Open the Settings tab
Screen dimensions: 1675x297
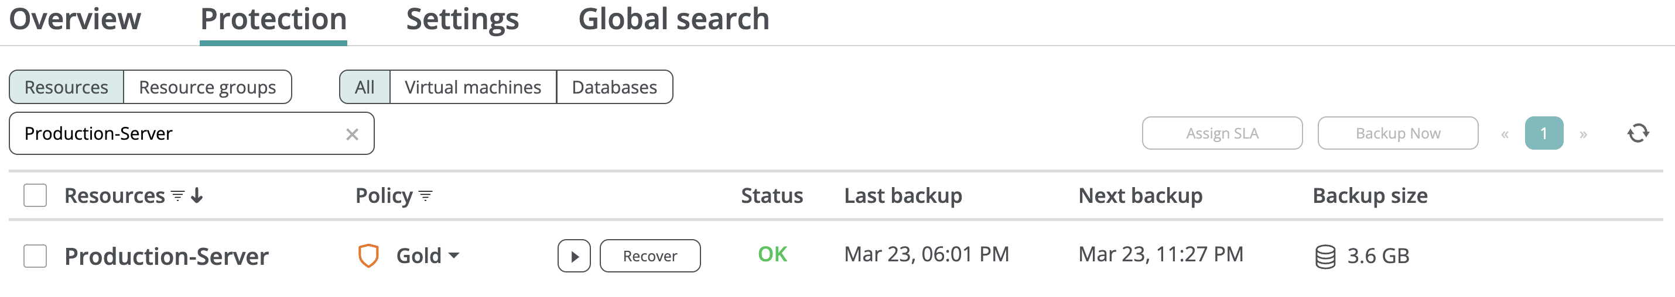click(462, 19)
